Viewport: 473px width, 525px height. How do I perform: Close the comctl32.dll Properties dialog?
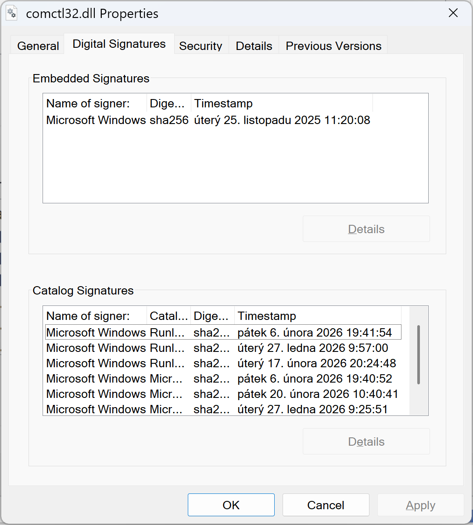tap(453, 13)
